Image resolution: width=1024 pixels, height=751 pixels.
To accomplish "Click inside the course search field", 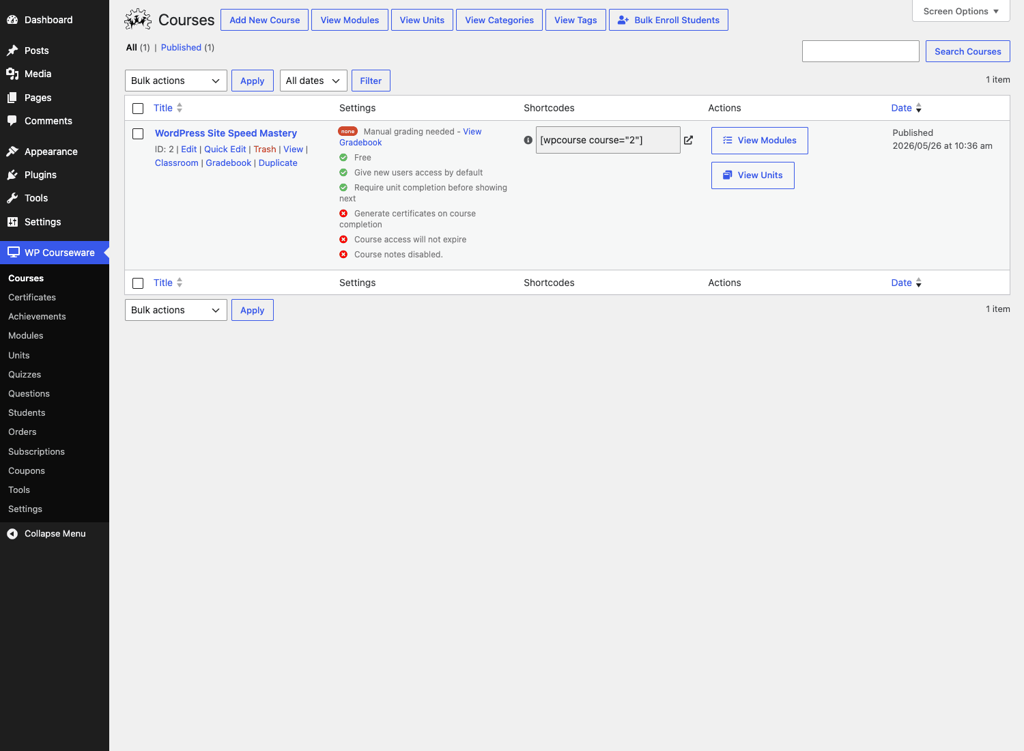I will tap(861, 51).
